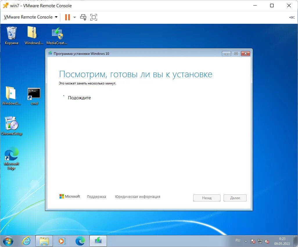Image resolution: width=298 pixels, height=247 pixels.
Task: Click the setup window title bar icon
Action: click(50, 53)
